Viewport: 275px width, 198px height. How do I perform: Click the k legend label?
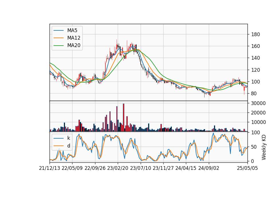[68, 138]
